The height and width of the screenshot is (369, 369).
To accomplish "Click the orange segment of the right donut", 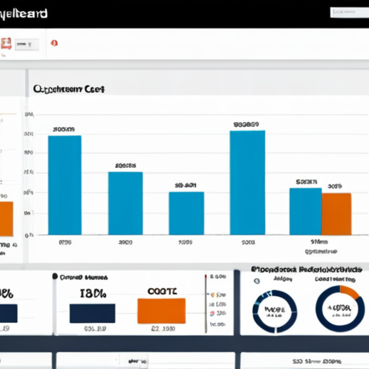I will tap(350, 292).
